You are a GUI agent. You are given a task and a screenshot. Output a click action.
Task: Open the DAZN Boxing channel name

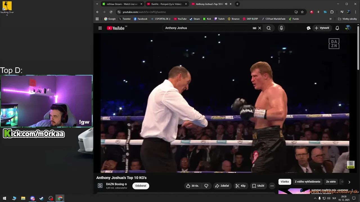pos(115,184)
